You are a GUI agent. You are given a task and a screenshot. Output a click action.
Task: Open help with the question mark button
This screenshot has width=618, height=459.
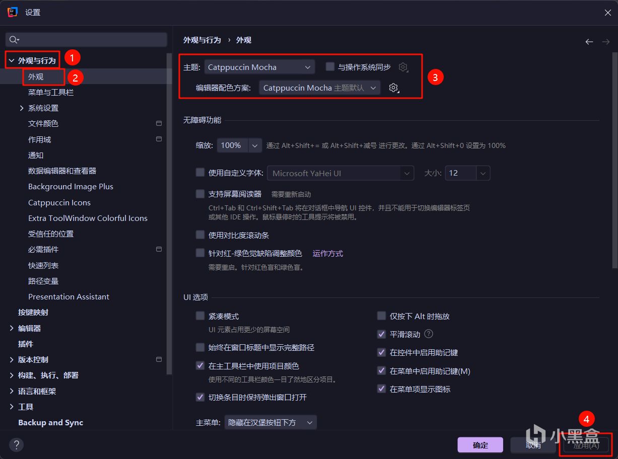(16, 445)
